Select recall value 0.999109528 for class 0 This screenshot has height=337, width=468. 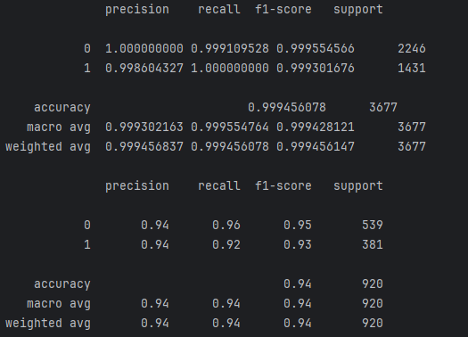tap(230, 48)
